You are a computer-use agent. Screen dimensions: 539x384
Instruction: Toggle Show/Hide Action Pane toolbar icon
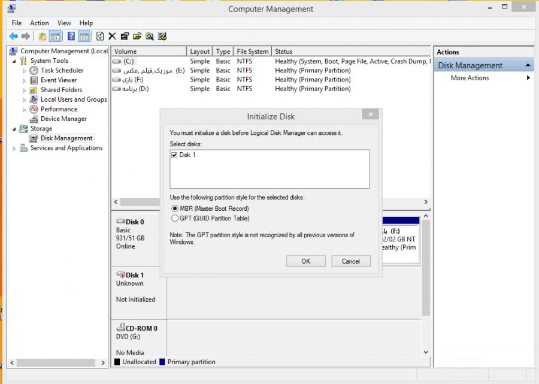(x=84, y=36)
